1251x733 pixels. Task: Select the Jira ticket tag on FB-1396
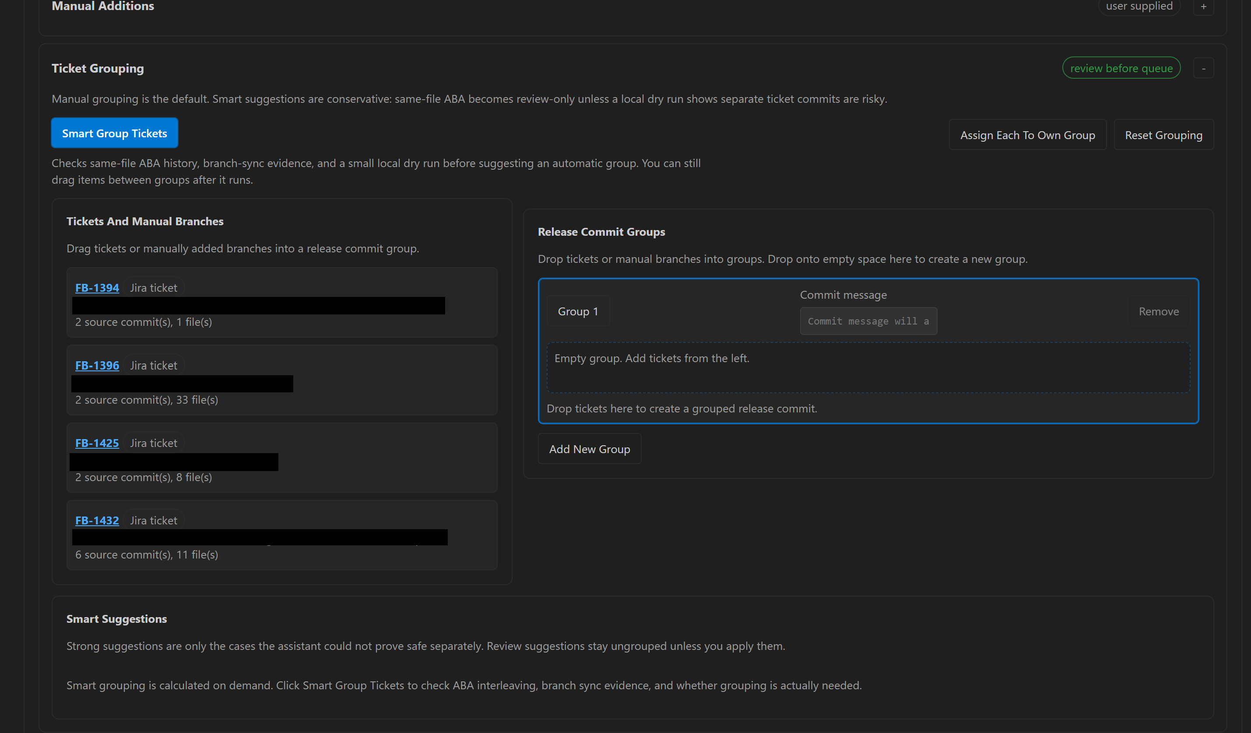point(153,365)
